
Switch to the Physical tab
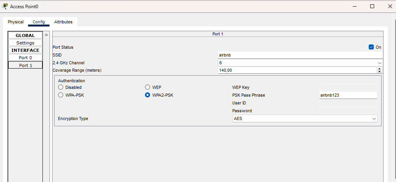pos(16,22)
